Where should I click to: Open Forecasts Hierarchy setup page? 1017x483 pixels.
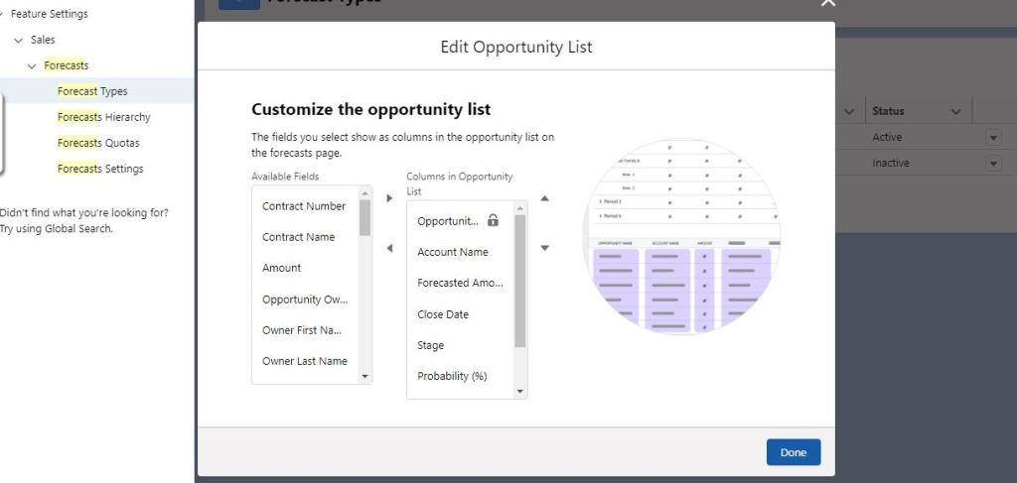pyautogui.click(x=103, y=117)
